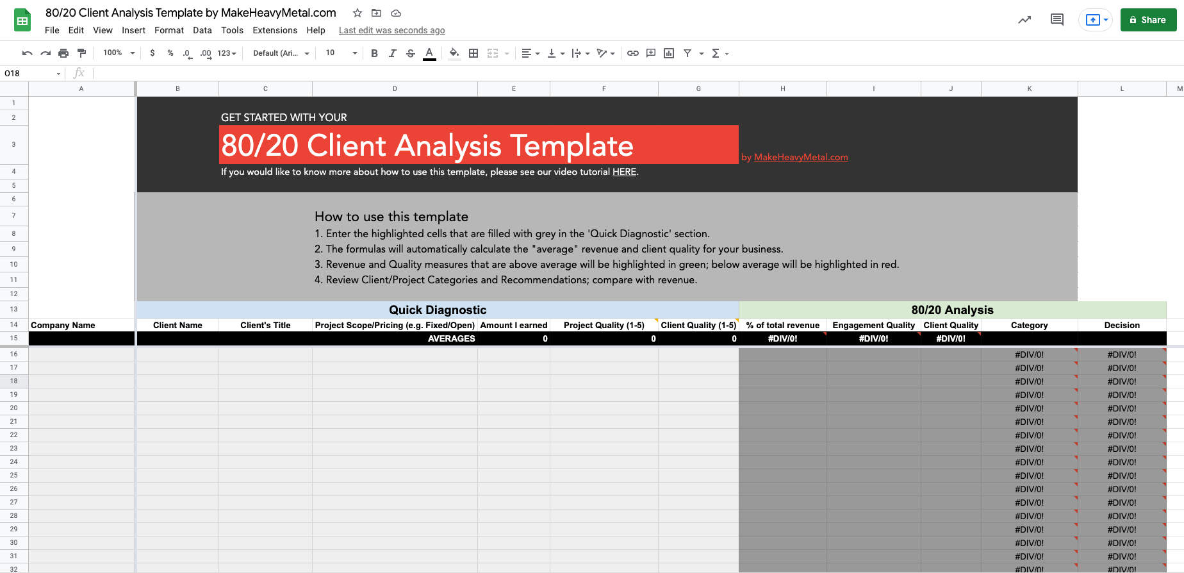1184x573 pixels.
Task: Click the Name box showing O18
Action: pyautogui.click(x=32, y=73)
